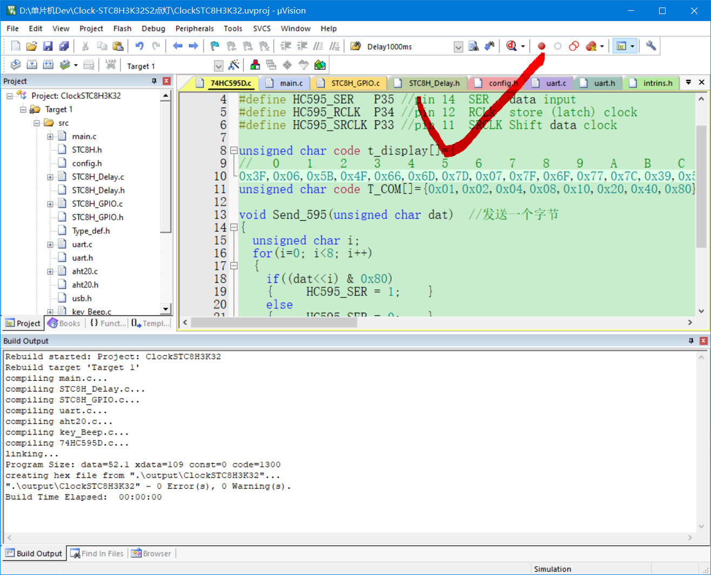Click the editor's horizontal scrollbar
The image size is (711, 575).
273,322
